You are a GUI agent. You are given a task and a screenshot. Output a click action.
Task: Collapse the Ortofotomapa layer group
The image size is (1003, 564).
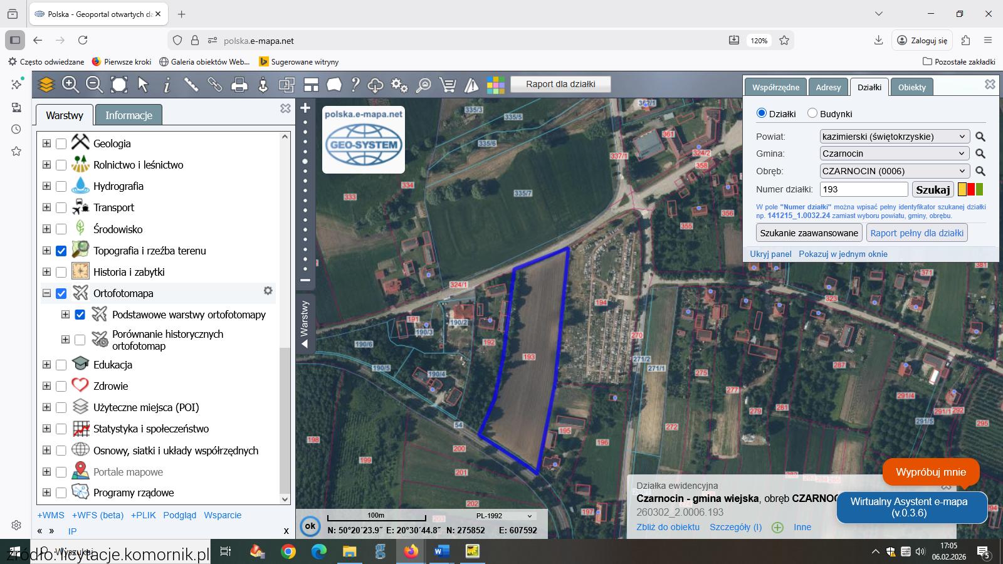46,293
